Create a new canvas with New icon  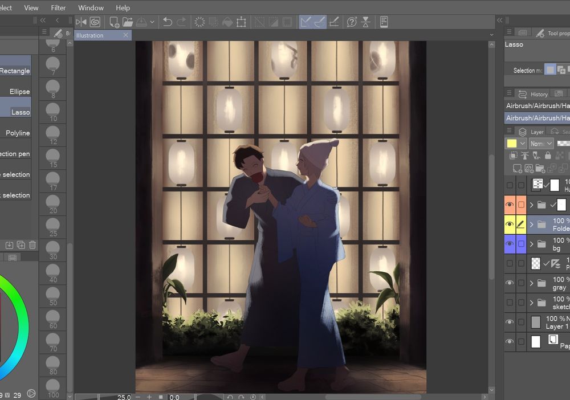pyautogui.click(x=114, y=22)
